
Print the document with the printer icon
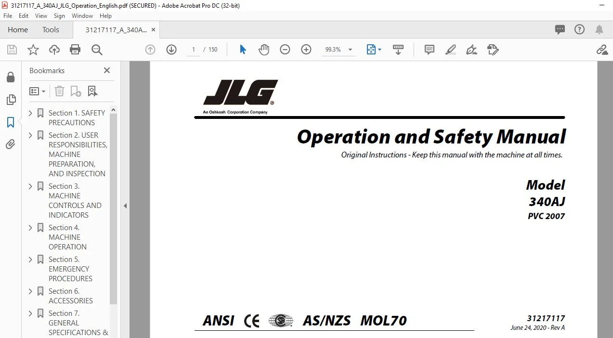tap(75, 50)
